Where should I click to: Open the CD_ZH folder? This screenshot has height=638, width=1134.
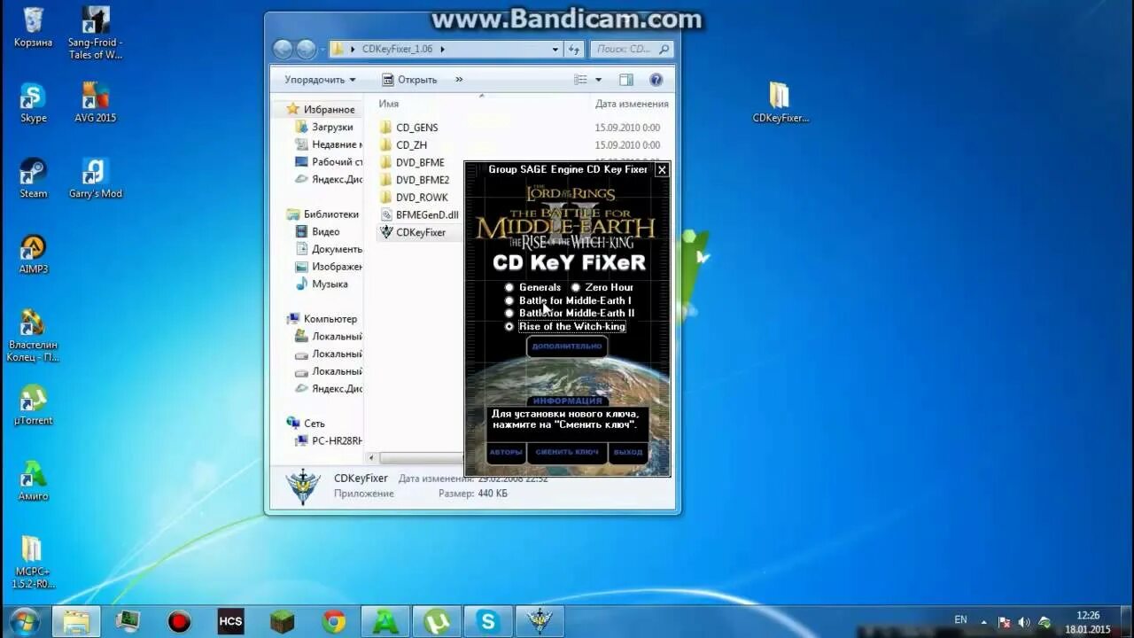tap(411, 145)
